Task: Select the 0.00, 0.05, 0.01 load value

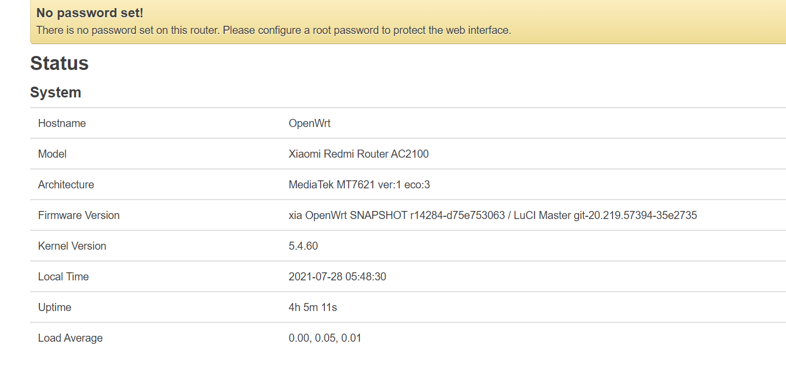Action: (325, 338)
